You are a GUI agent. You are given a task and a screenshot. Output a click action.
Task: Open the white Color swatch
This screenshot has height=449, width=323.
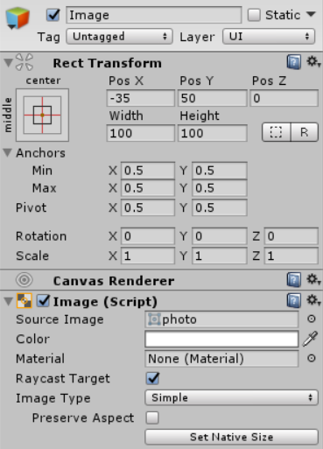pyautogui.click(x=221, y=339)
